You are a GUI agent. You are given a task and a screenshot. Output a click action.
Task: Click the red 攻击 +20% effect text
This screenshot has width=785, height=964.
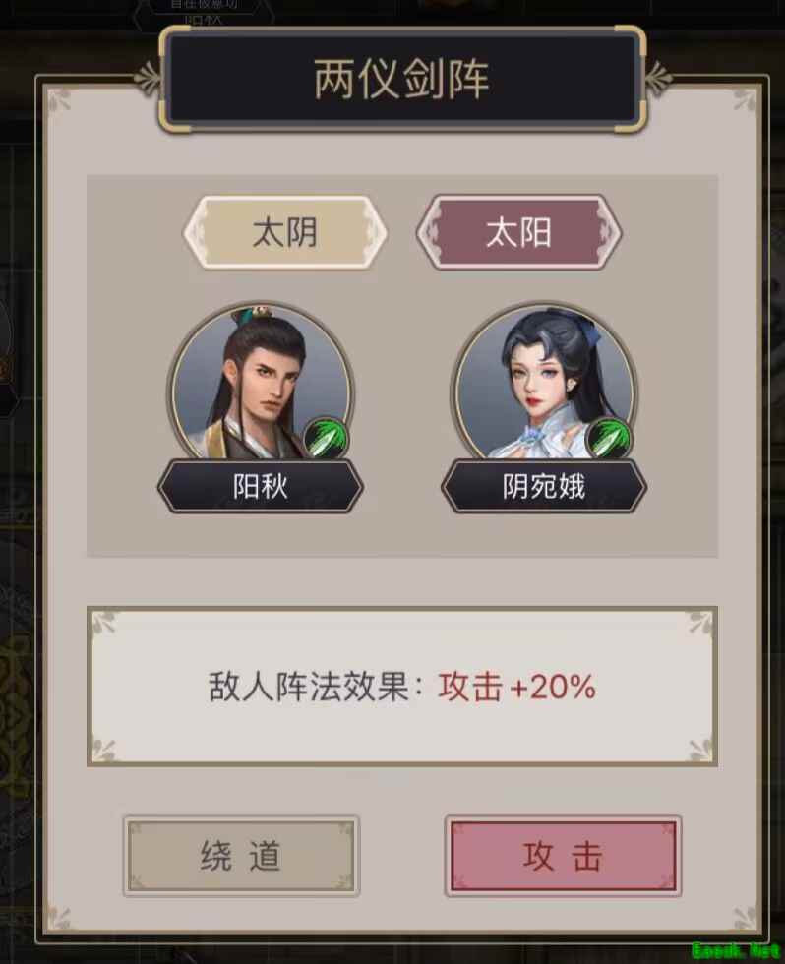coord(517,687)
